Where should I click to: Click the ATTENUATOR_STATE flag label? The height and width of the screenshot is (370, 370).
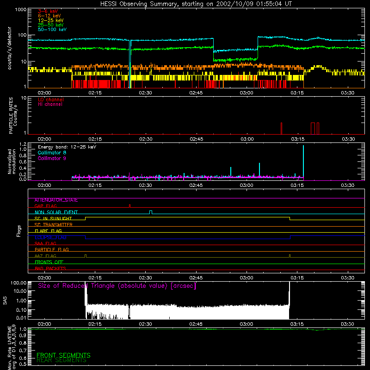click(x=56, y=200)
